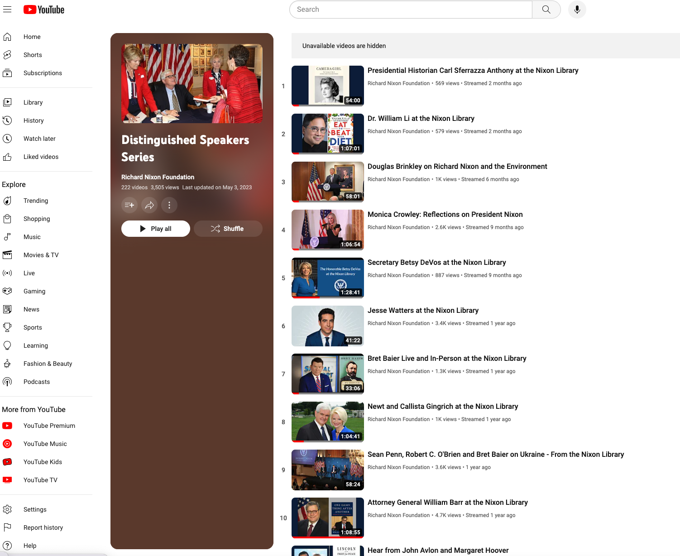Click the News icon

(7, 309)
